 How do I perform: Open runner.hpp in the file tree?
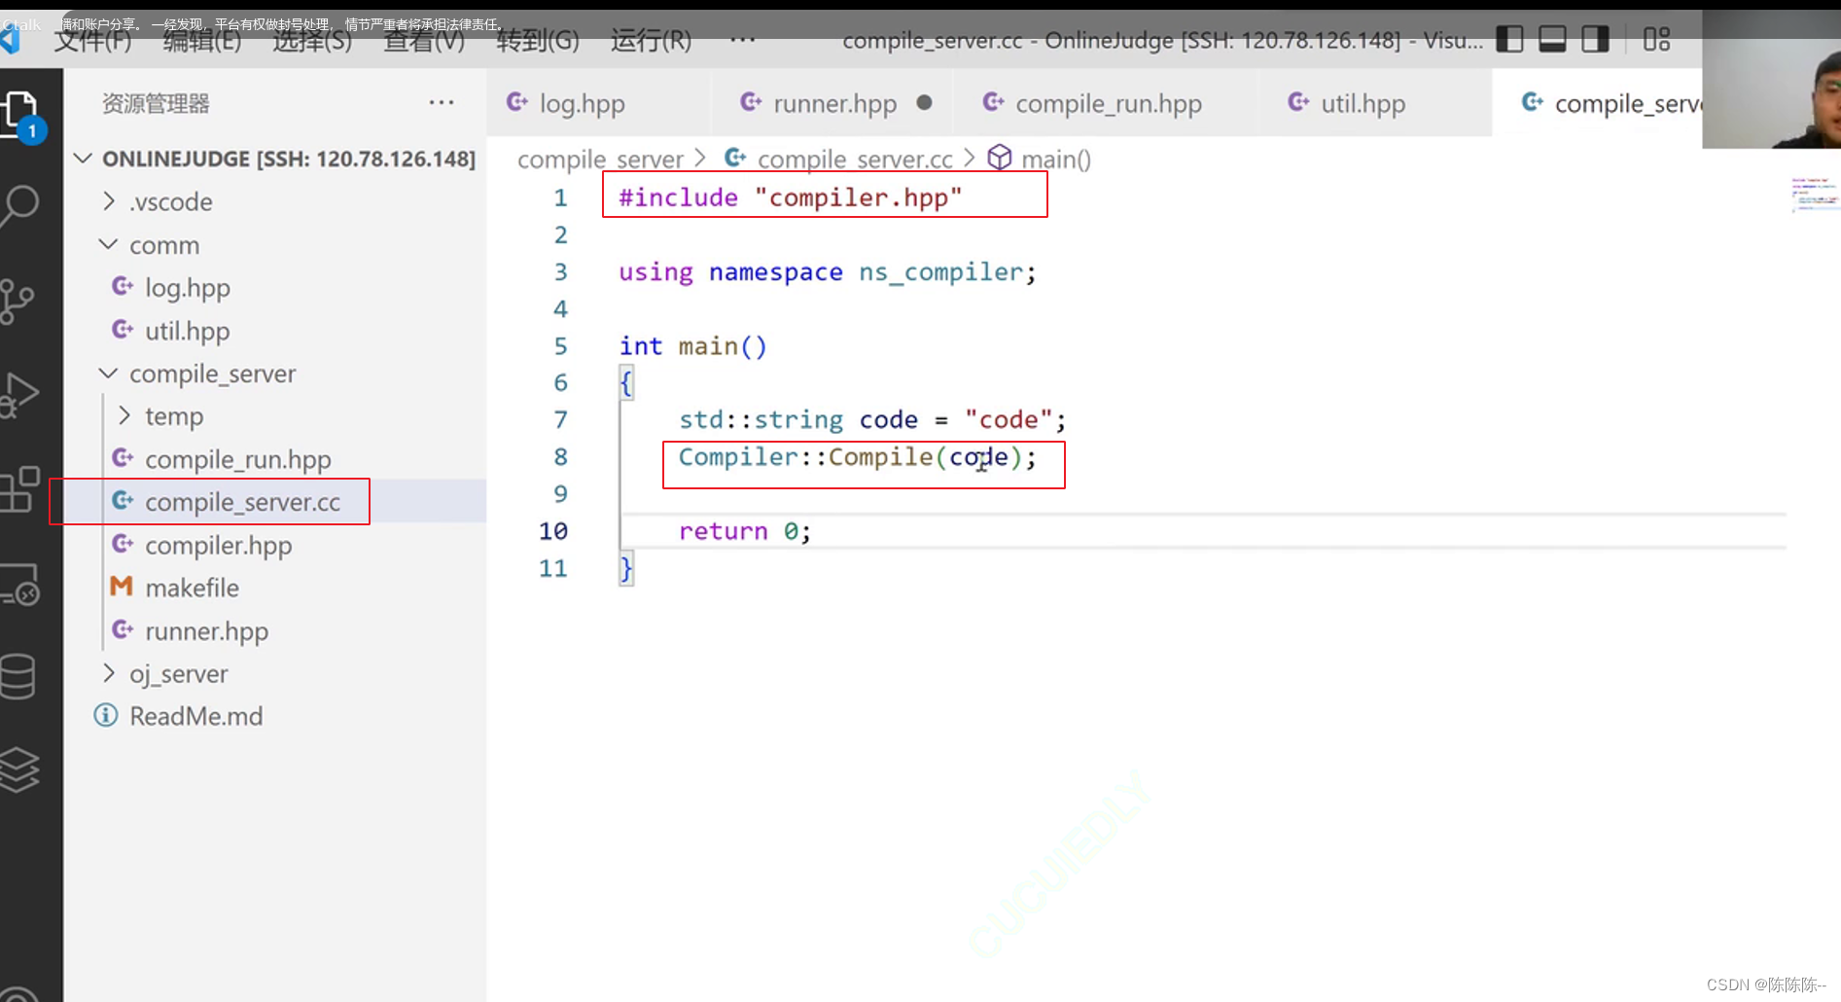coord(275,630)
